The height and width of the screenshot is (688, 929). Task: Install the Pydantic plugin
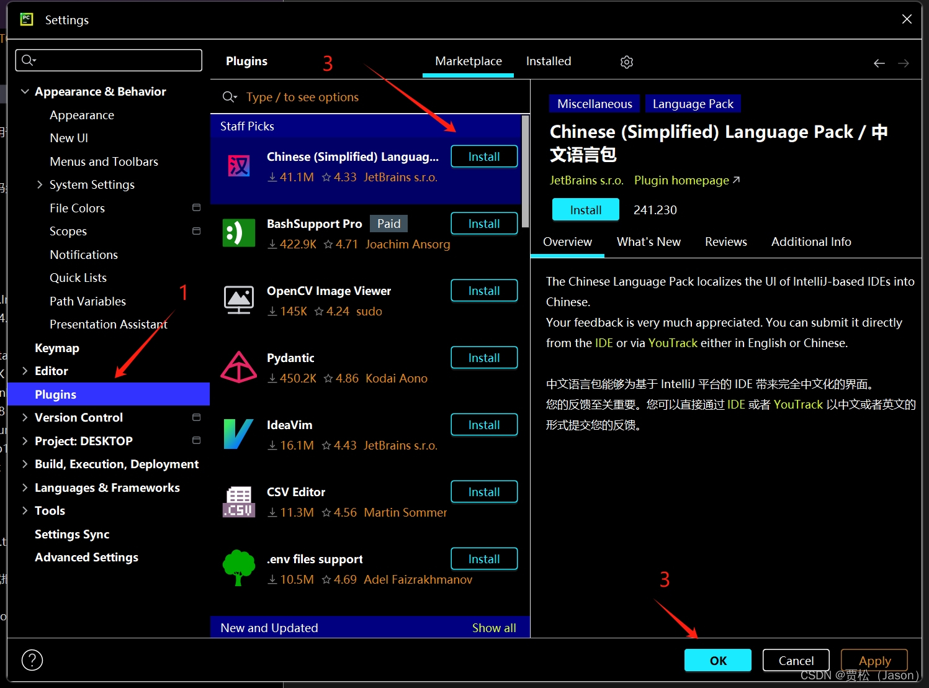pos(484,358)
